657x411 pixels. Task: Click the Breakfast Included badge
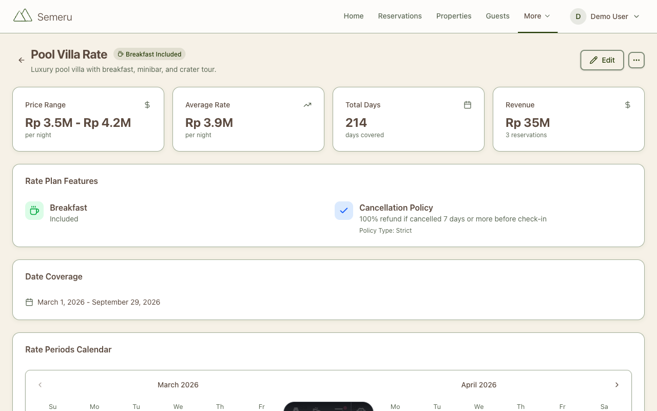click(149, 54)
